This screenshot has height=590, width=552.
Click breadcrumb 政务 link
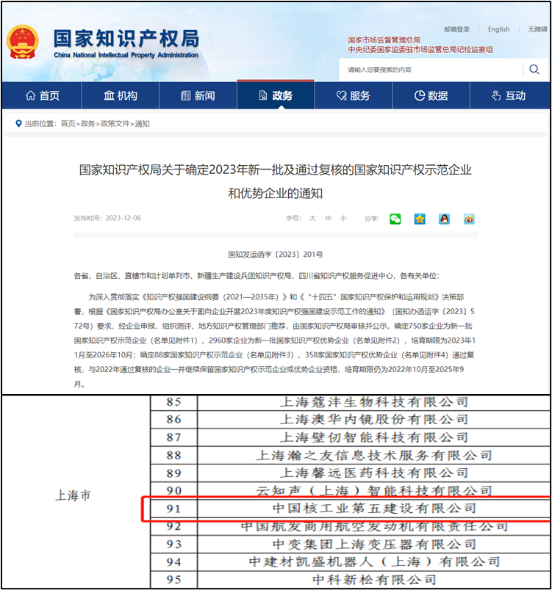tap(87, 123)
